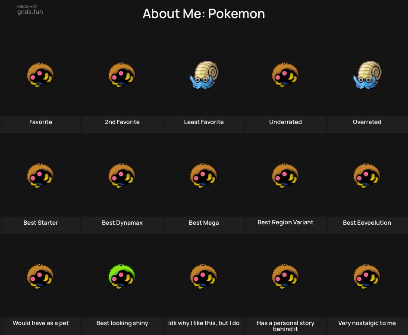Click Kabuto above Best Region Variant
This screenshot has height=335, width=408.
[x=286, y=176]
